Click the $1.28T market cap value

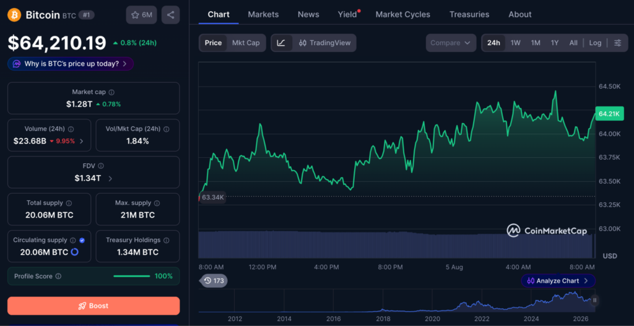click(x=79, y=104)
